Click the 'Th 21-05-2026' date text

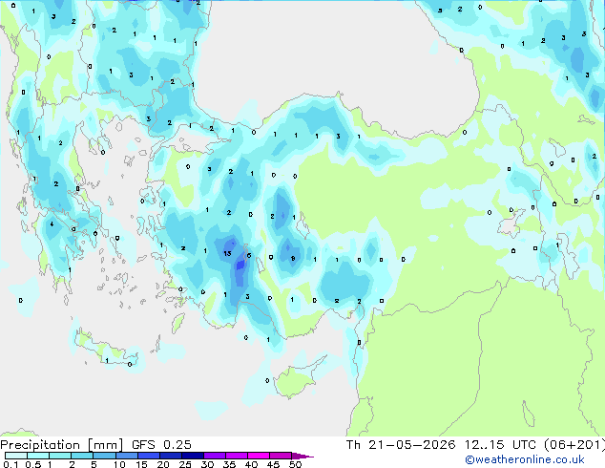(x=401, y=445)
